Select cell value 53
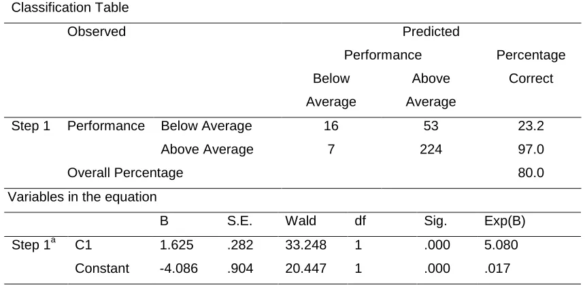585x285 pixels. [431, 126]
